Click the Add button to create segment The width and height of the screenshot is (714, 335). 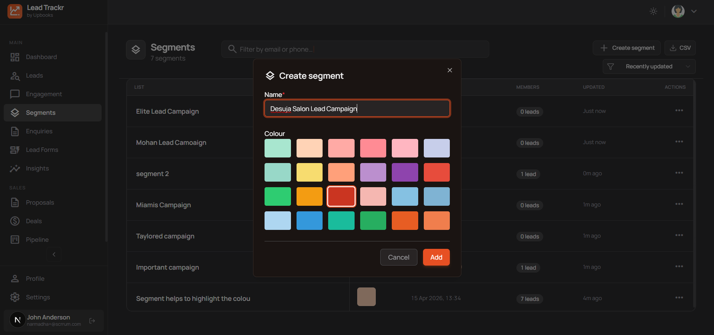click(x=436, y=257)
